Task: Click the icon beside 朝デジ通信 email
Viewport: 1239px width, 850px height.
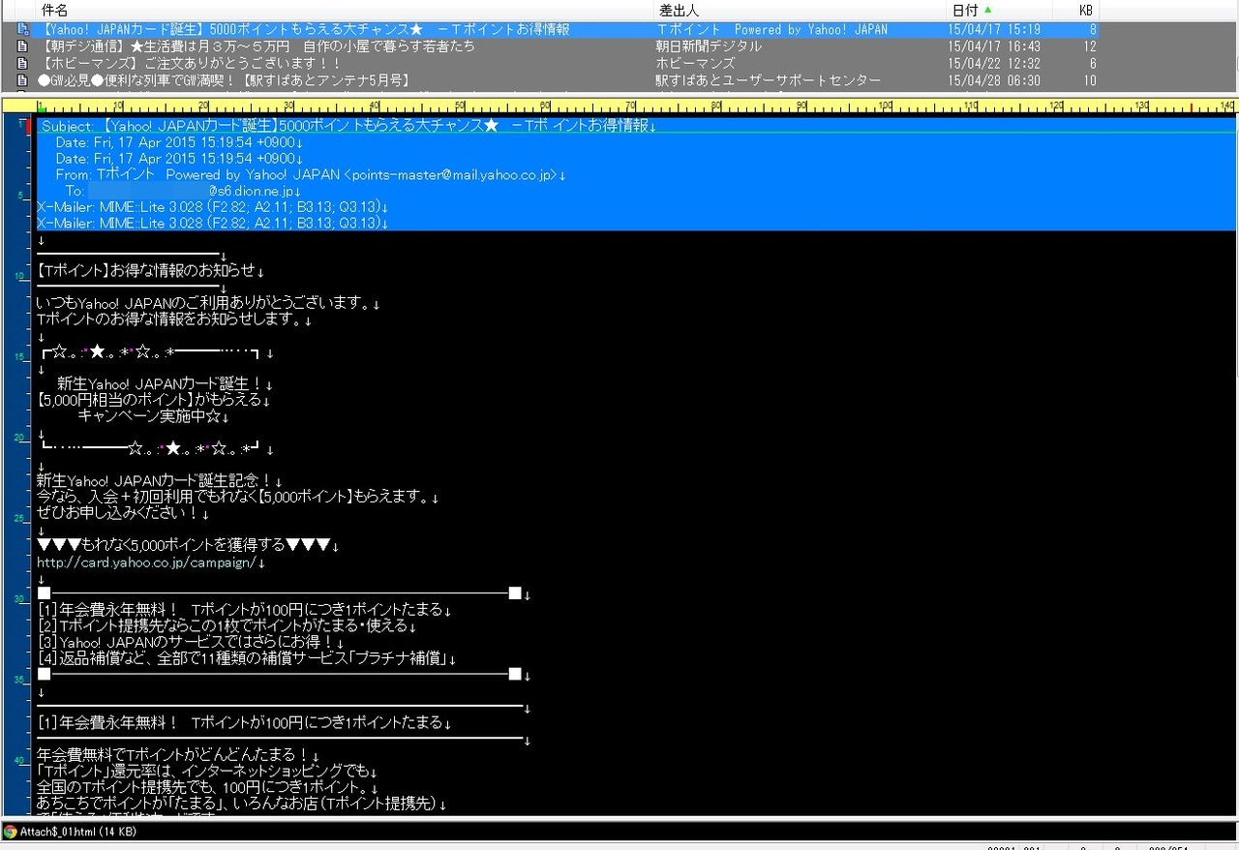Action: [x=23, y=46]
